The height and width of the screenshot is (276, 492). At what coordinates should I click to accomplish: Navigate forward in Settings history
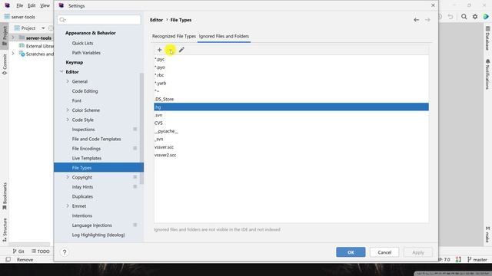[427, 20]
